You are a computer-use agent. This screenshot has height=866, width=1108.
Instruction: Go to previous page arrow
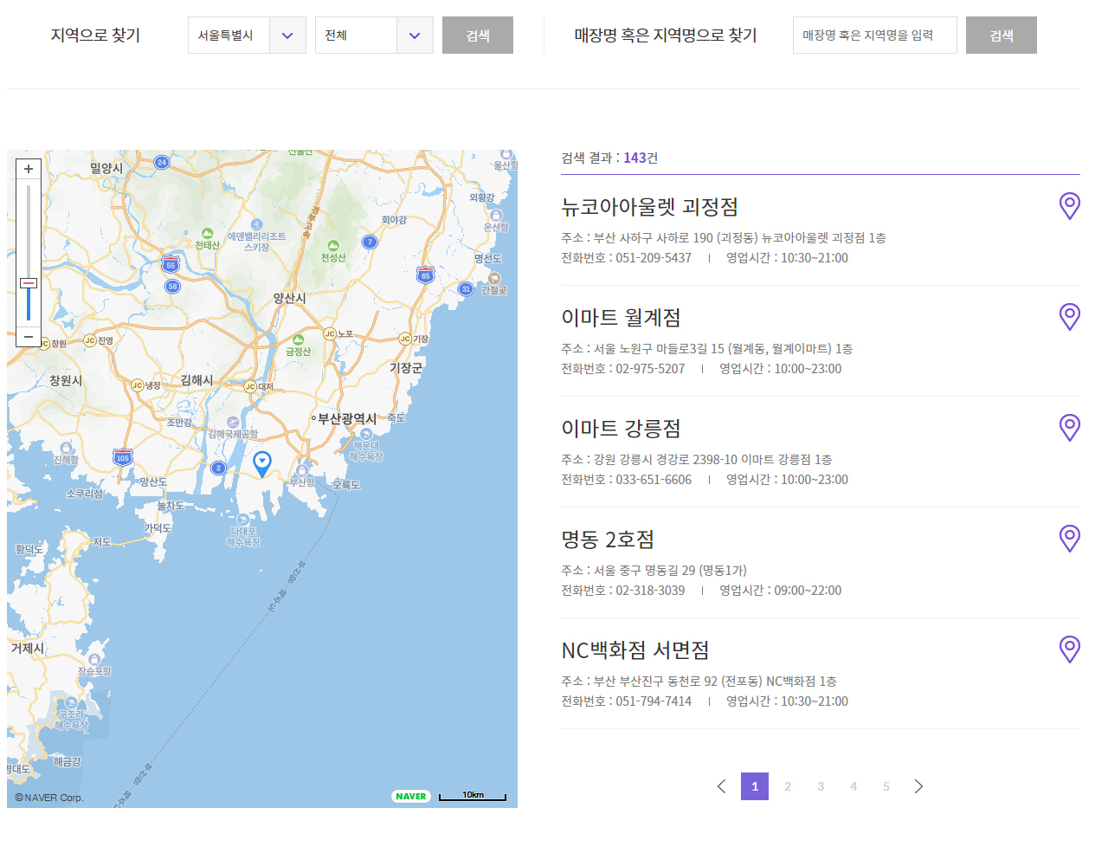pyautogui.click(x=722, y=786)
